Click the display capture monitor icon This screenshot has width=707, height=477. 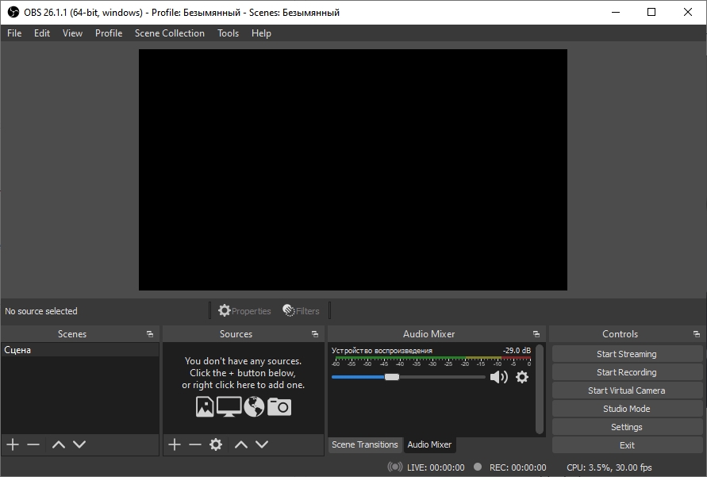click(229, 406)
